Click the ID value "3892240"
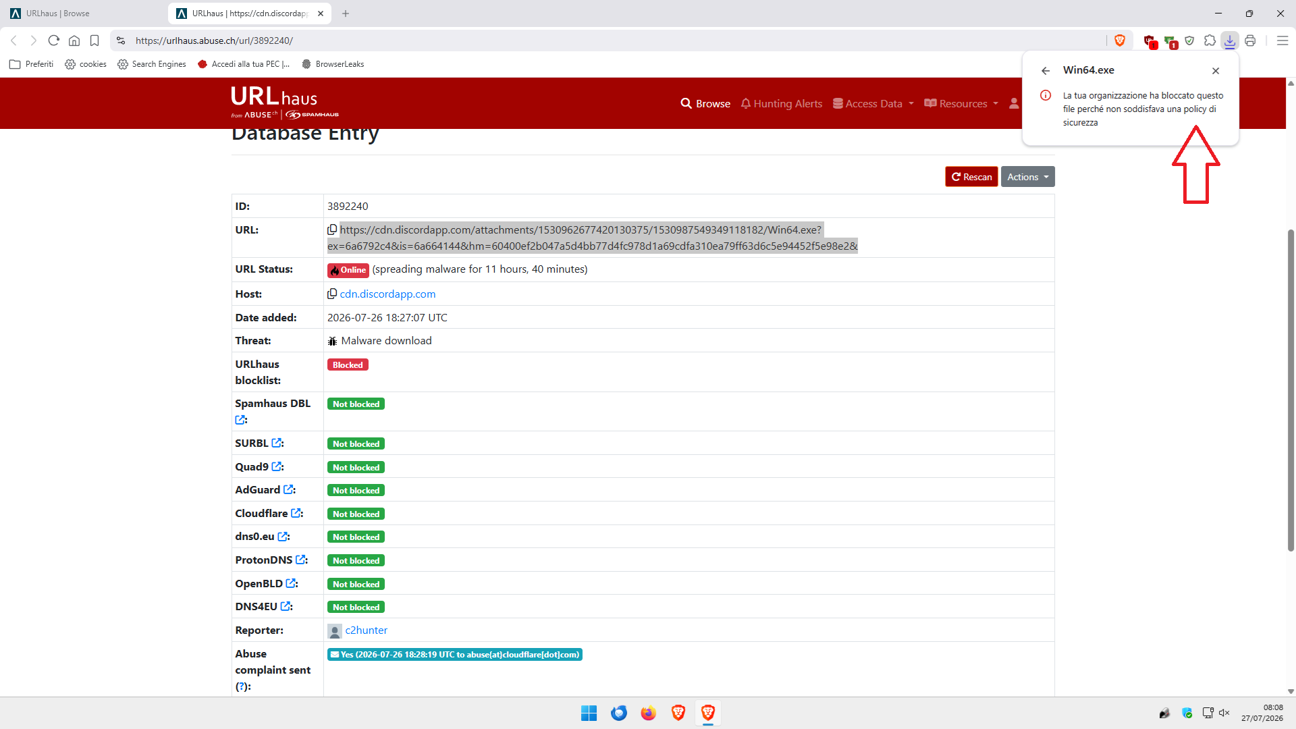The width and height of the screenshot is (1296, 729). (x=348, y=206)
